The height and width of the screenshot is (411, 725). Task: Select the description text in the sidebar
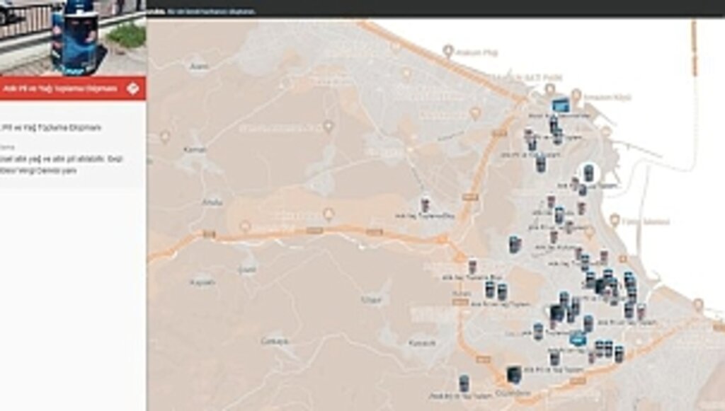pos(62,164)
